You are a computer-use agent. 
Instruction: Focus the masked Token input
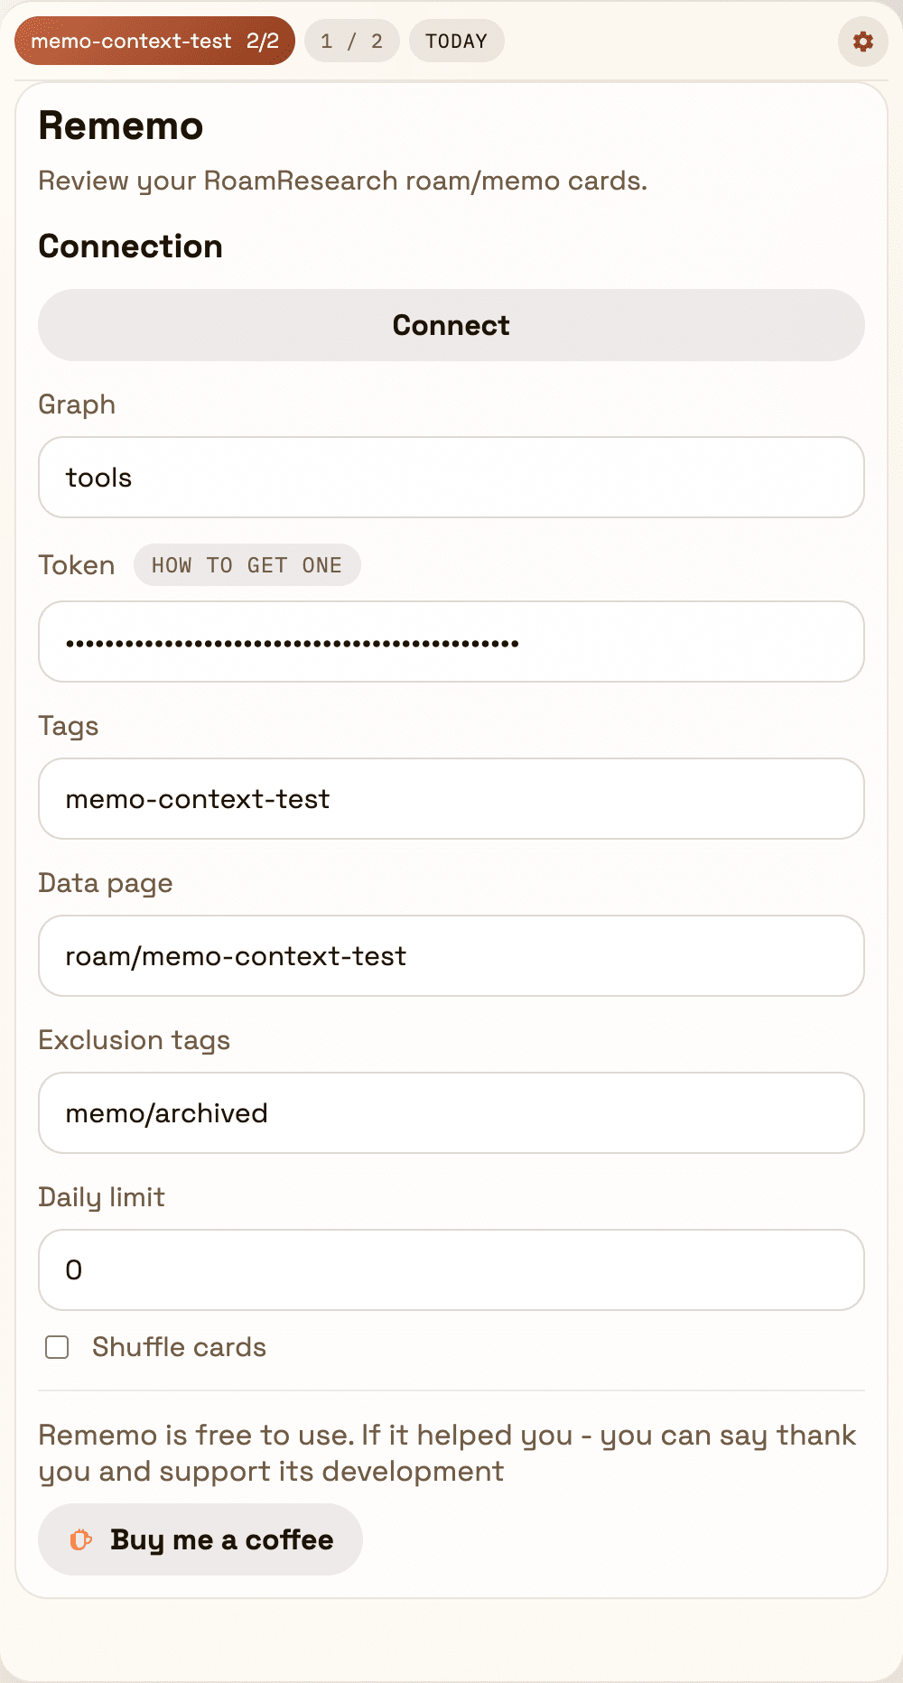pos(451,641)
